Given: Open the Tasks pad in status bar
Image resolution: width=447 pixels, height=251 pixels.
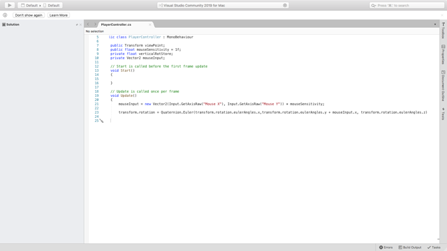Looking at the screenshot, I should coord(434,248).
